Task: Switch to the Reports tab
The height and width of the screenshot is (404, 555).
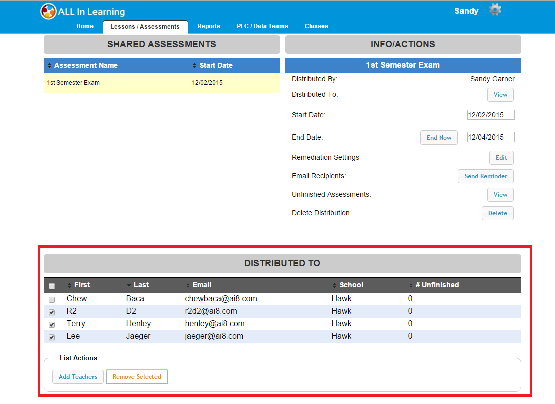Action: pos(208,26)
